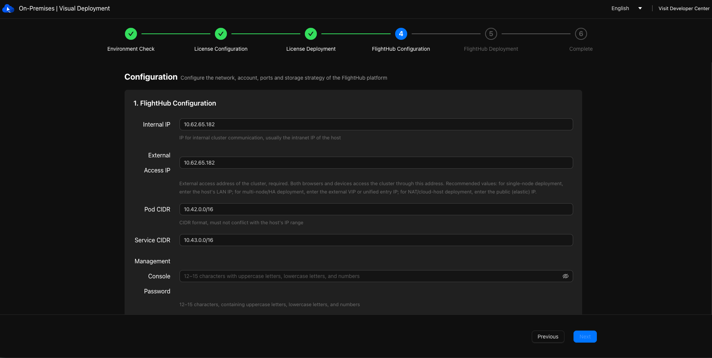The height and width of the screenshot is (358, 712).
Task: Click the step 6 Complete circle
Action: tap(581, 34)
